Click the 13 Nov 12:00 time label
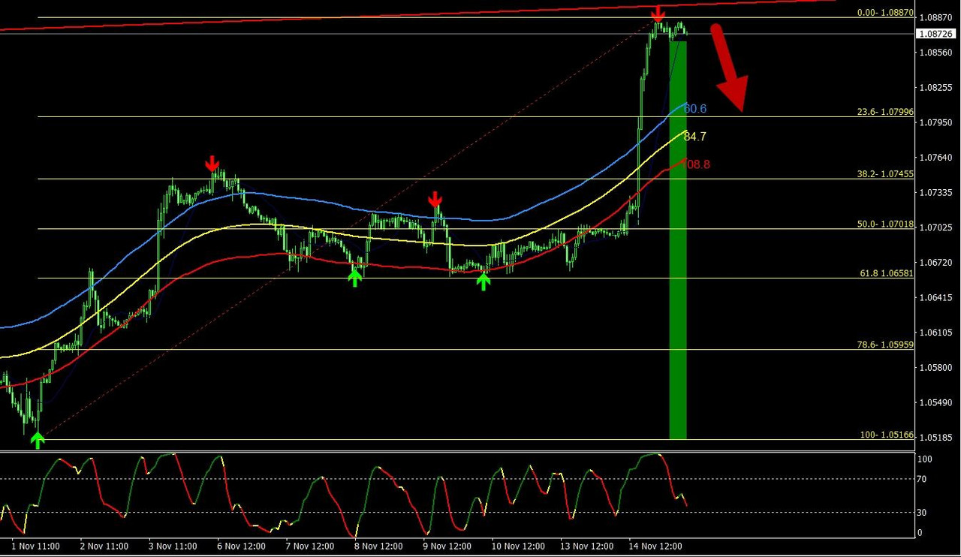This screenshot has width=961, height=557. click(x=587, y=546)
